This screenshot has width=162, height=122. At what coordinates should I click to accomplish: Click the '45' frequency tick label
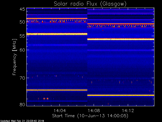tap(22, 9)
